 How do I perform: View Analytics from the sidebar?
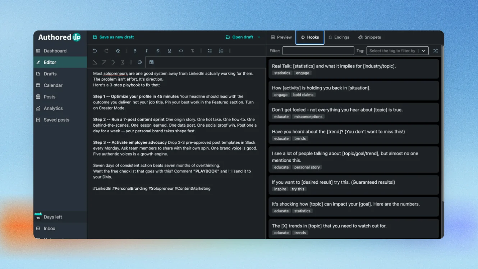60,108
